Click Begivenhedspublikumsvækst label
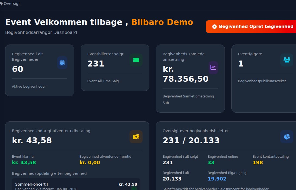 click(x=262, y=81)
